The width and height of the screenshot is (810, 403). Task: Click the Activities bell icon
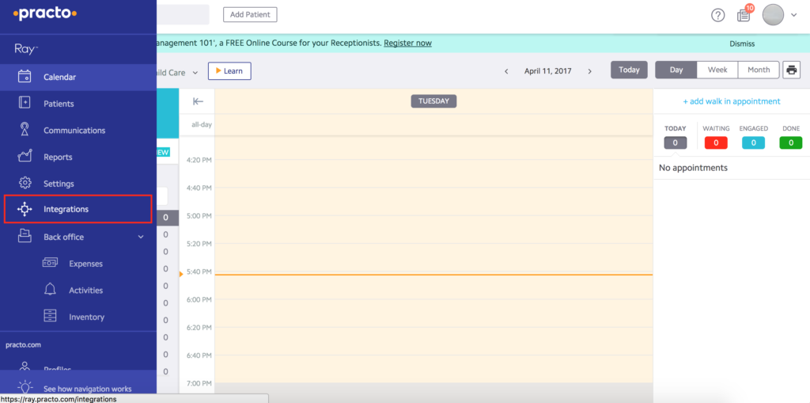tap(51, 290)
